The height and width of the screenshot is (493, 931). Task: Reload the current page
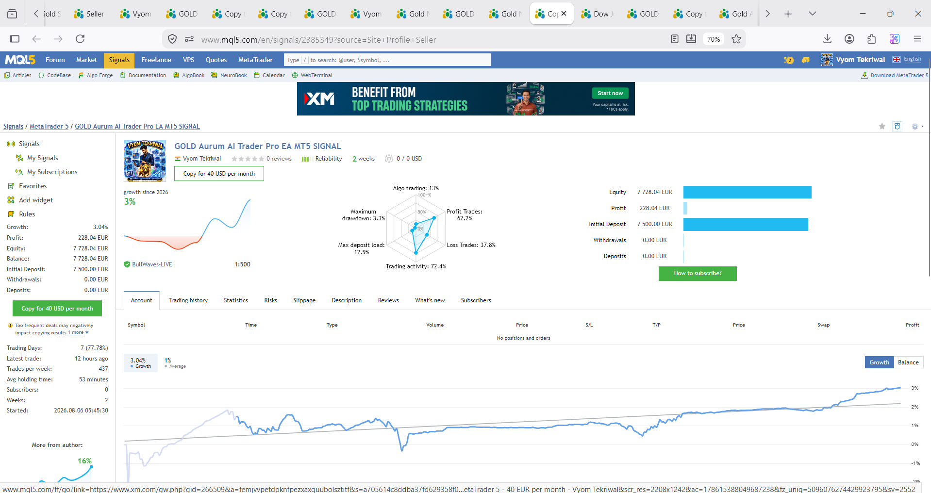(x=80, y=39)
